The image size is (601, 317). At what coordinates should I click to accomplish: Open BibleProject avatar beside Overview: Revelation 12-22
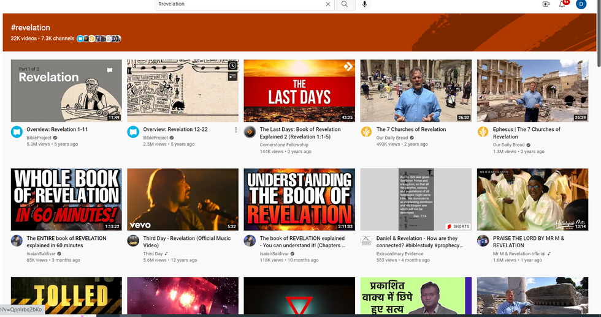(x=133, y=132)
